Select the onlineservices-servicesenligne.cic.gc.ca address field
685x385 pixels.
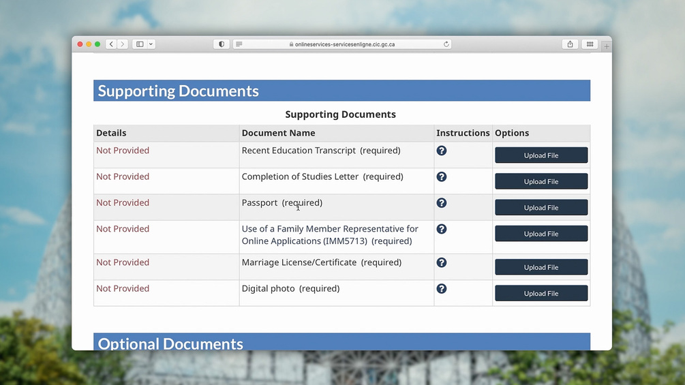[342, 44]
